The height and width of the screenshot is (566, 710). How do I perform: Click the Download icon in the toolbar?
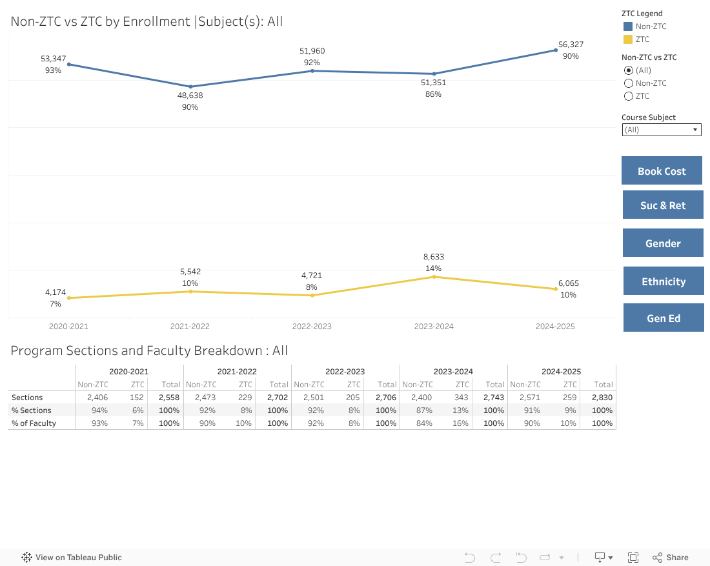(598, 557)
